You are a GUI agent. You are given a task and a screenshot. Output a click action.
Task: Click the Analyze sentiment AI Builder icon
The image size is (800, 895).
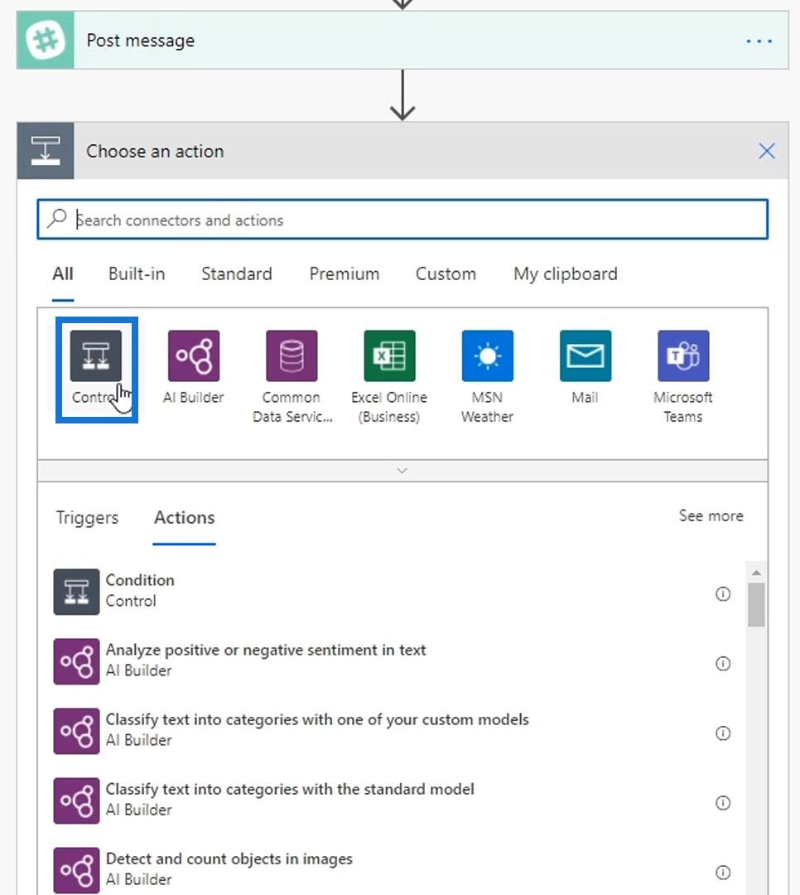pos(76,661)
